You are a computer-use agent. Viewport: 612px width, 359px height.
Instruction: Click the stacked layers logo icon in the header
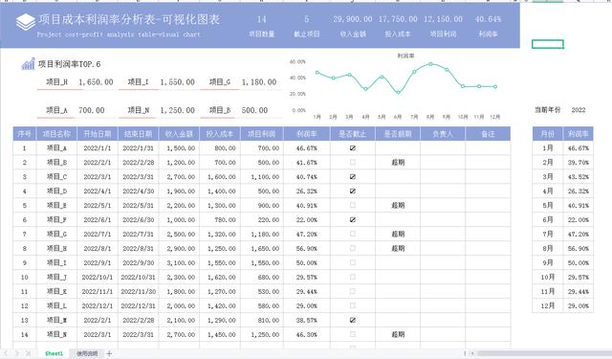(26, 22)
